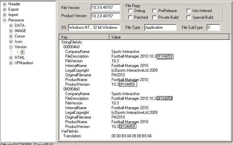Viewport: 233px width, 145px height.
Task: Expand the Export tree node
Action: (5, 9)
